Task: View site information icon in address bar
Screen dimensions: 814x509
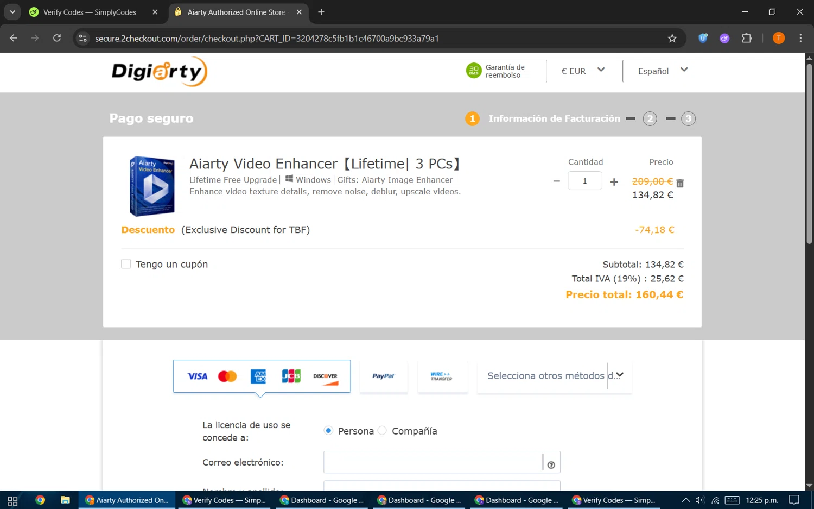Action: 82,38
